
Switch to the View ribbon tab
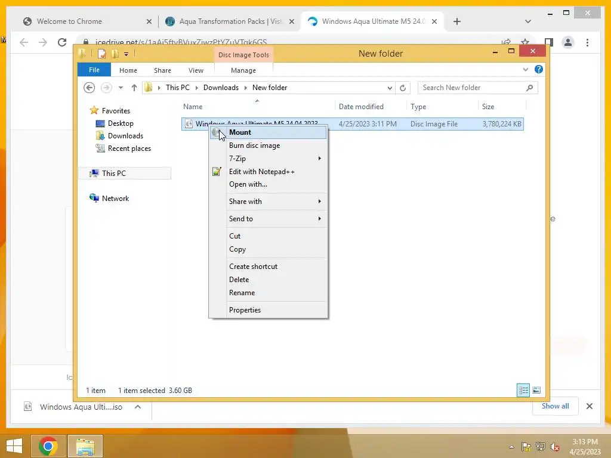pos(196,70)
